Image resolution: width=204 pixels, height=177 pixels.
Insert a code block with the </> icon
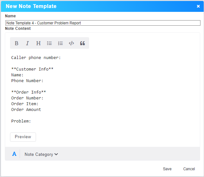(x=71, y=43)
